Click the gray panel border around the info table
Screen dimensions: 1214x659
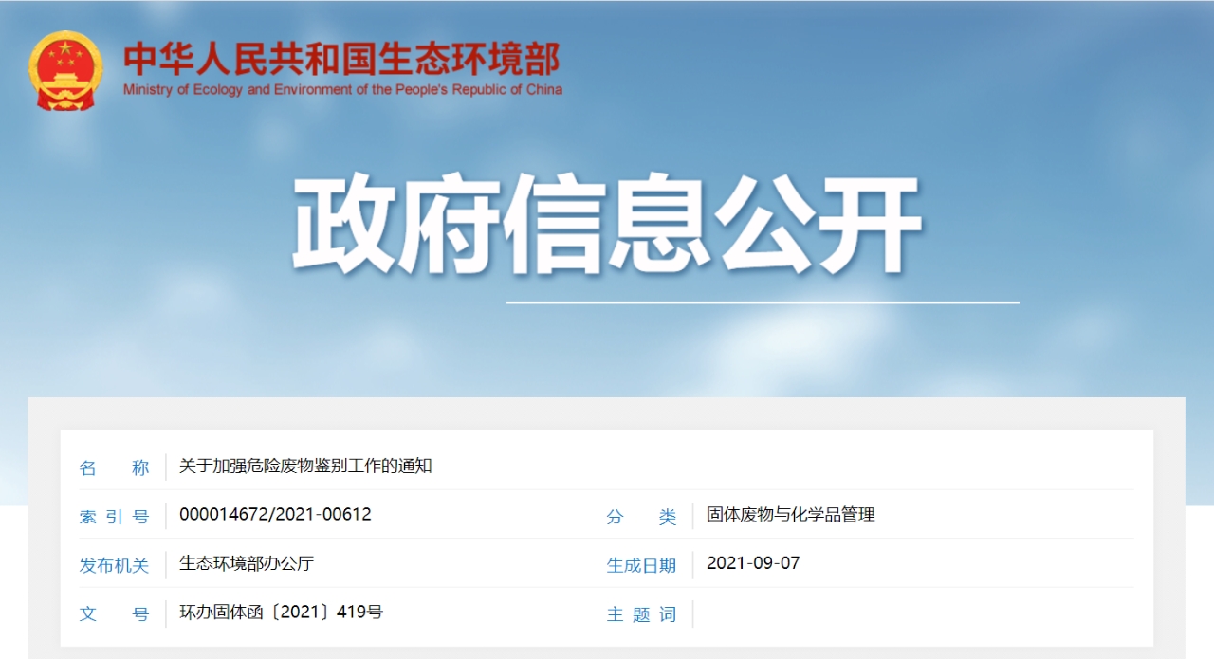point(607,413)
